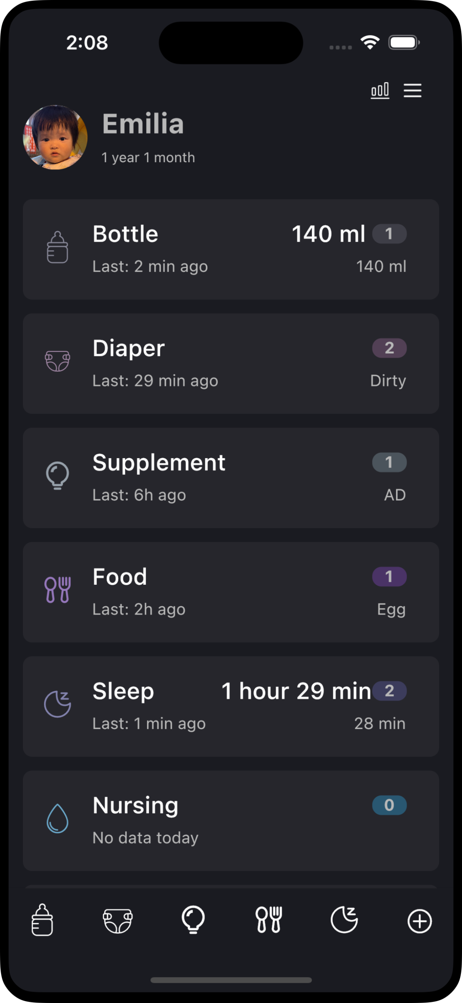Open the hamburger menu
The width and height of the screenshot is (462, 1003).
tap(412, 90)
